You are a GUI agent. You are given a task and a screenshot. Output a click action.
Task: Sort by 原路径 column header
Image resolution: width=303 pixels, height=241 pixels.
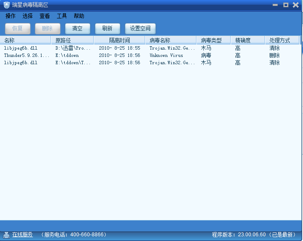coord(72,40)
